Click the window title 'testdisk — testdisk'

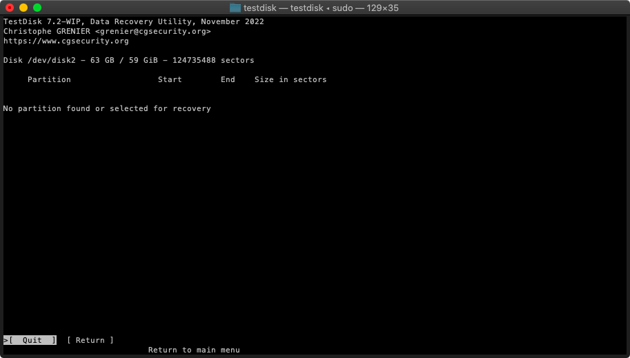point(284,8)
